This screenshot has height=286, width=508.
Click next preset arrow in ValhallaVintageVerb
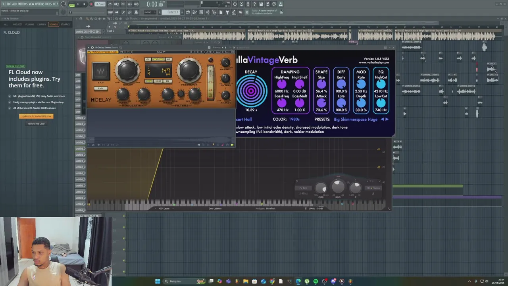[387, 119]
